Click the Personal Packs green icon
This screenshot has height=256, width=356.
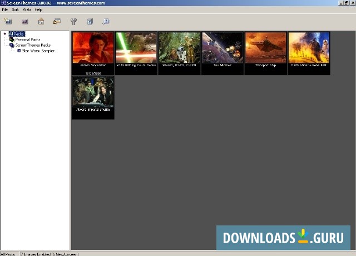(12, 40)
